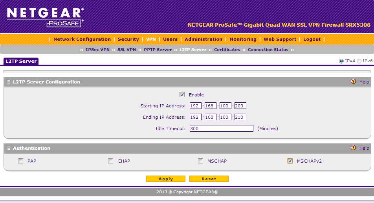374x203 pixels.
Task: Uncheck the MSCHAPv2 authentication box
Action: (290, 161)
